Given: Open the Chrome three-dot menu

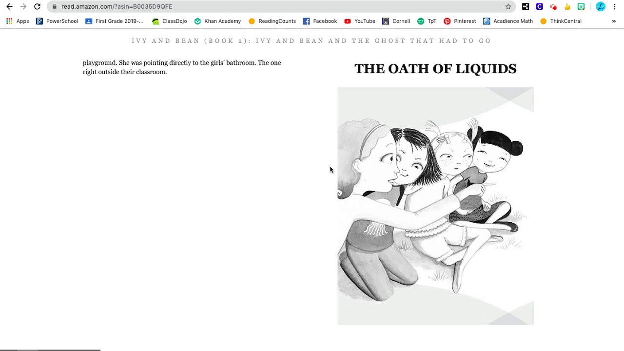Looking at the screenshot, I should pos(615,6).
